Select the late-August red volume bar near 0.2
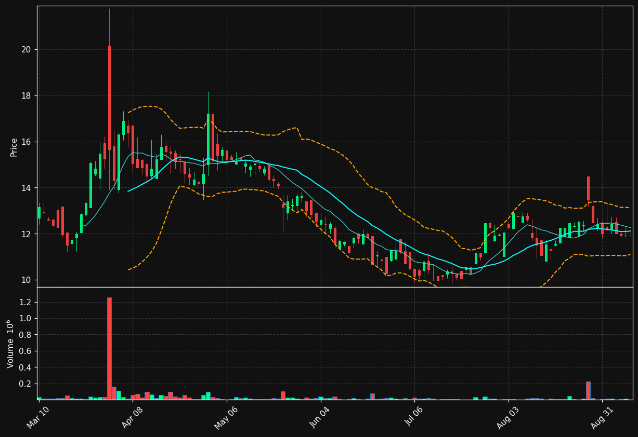The width and height of the screenshot is (638, 437). (588, 391)
